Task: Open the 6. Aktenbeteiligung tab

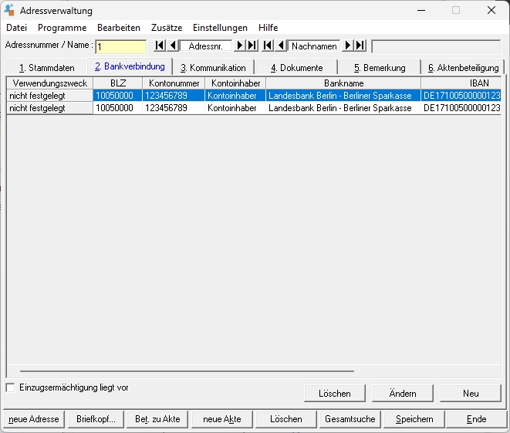Action: click(463, 68)
